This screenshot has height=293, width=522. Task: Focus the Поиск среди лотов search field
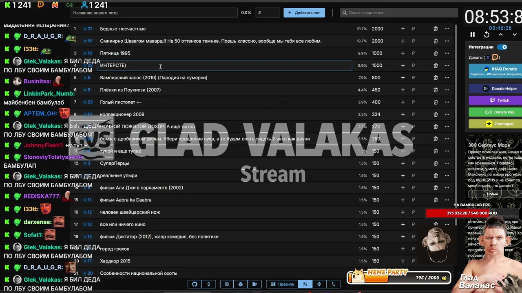[399, 13]
